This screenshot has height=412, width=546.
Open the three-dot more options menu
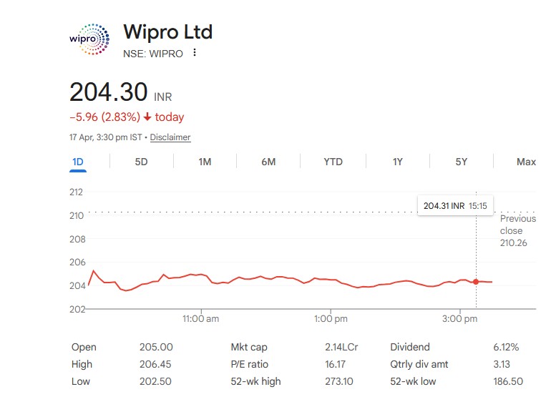click(x=194, y=53)
